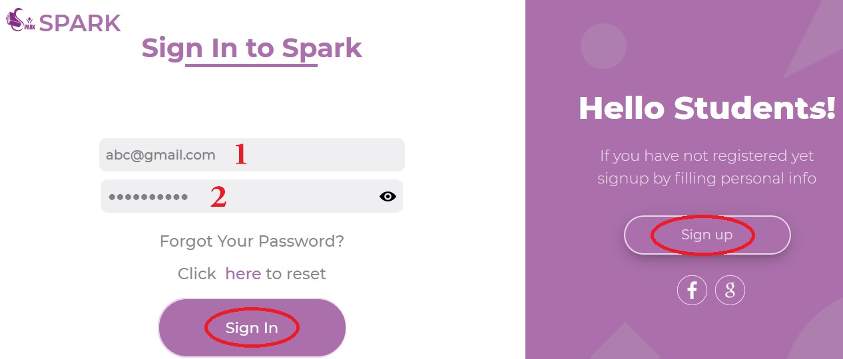Screen dimensions: 843x359
Task: Click the "Sign In to Spark" heading
Action: pyautogui.click(x=252, y=48)
